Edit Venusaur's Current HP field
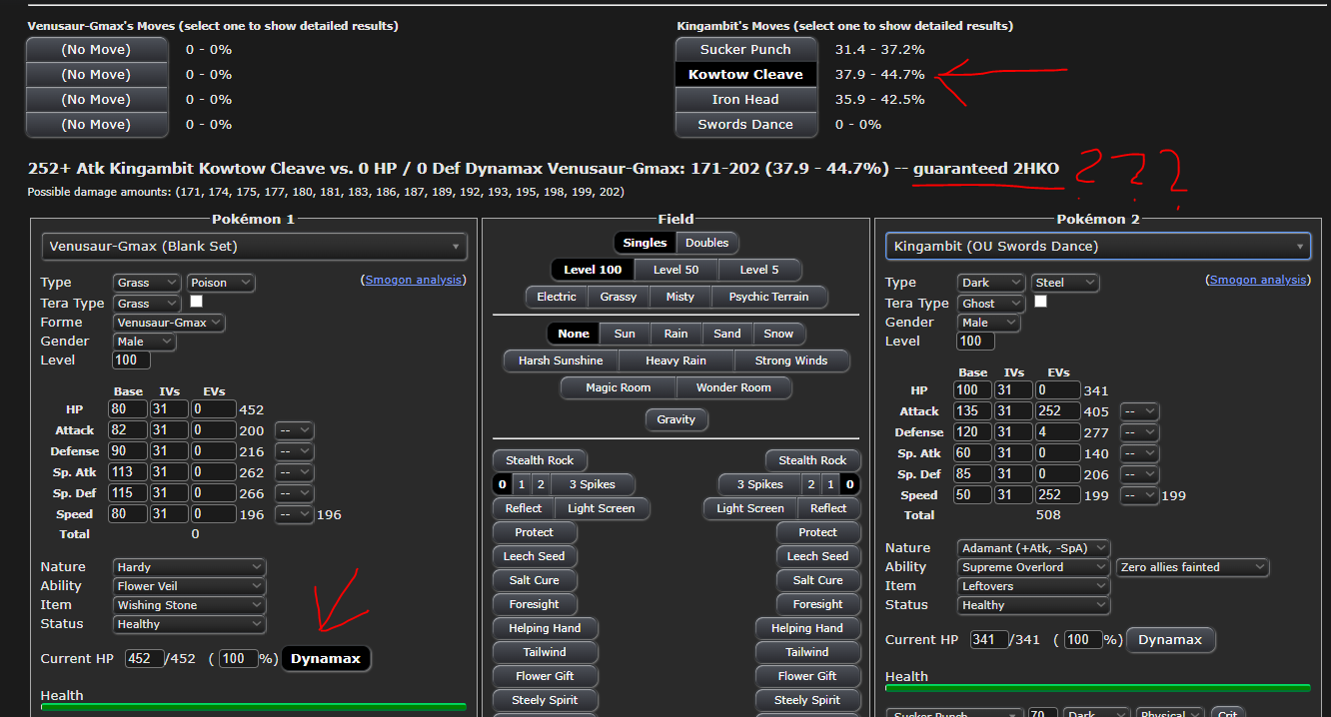 144,659
